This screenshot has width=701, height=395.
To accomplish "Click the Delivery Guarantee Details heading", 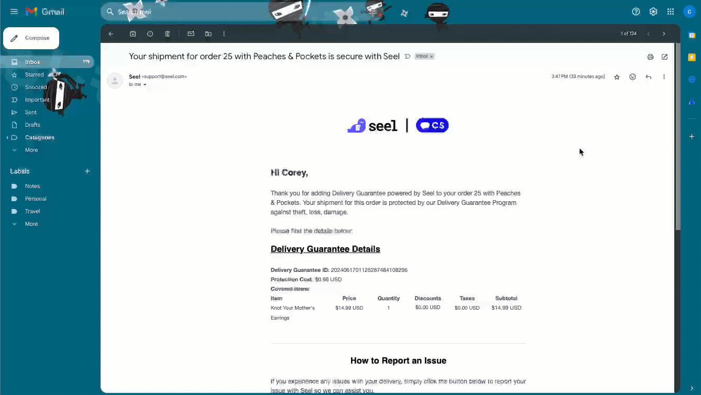I will (x=325, y=249).
